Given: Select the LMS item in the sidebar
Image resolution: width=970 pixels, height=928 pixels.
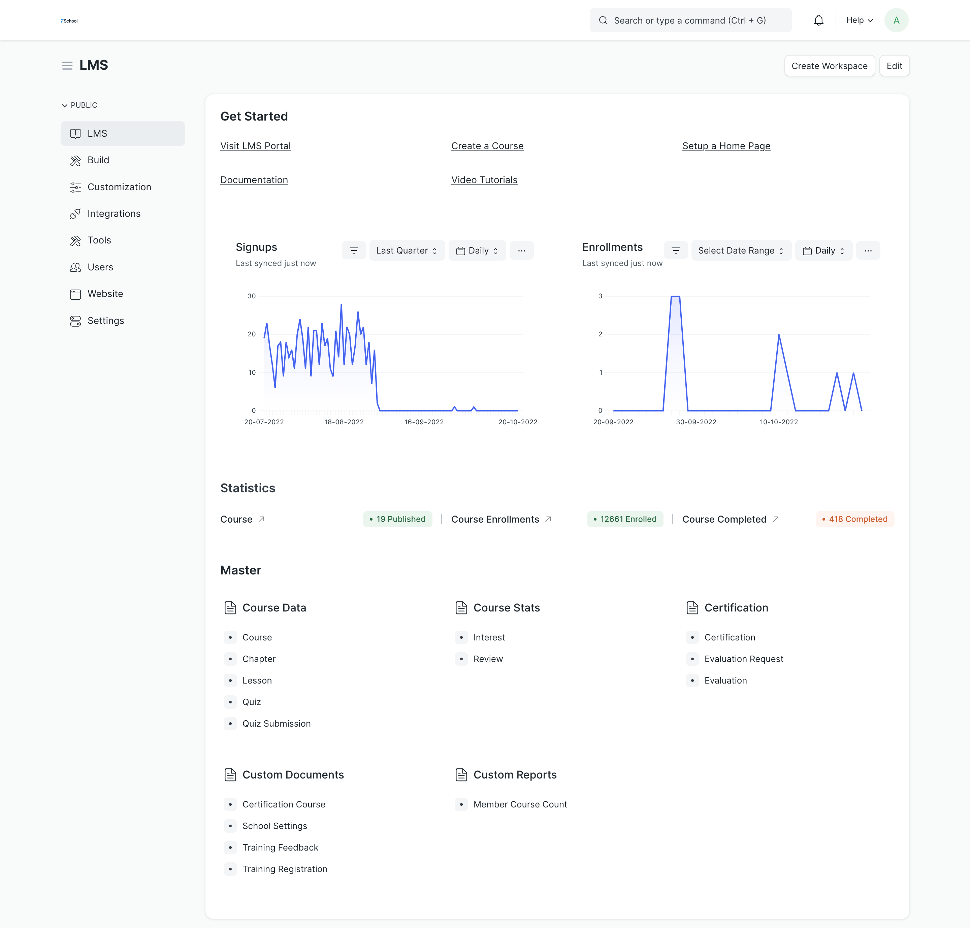Looking at the screenshot, I should click(97, 133).
